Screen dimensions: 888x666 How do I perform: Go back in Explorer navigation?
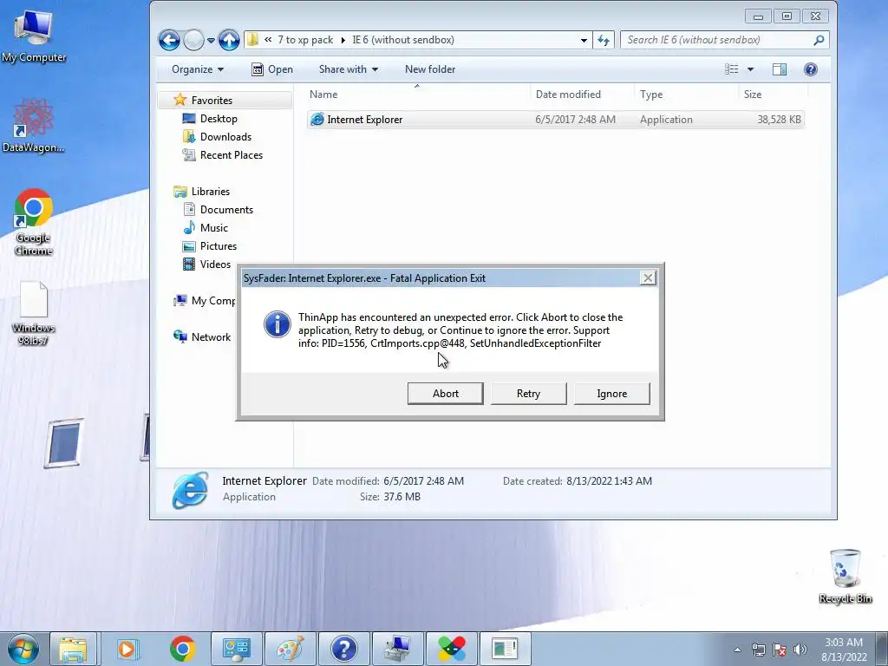pyautogui.click(x=169, y=40)
